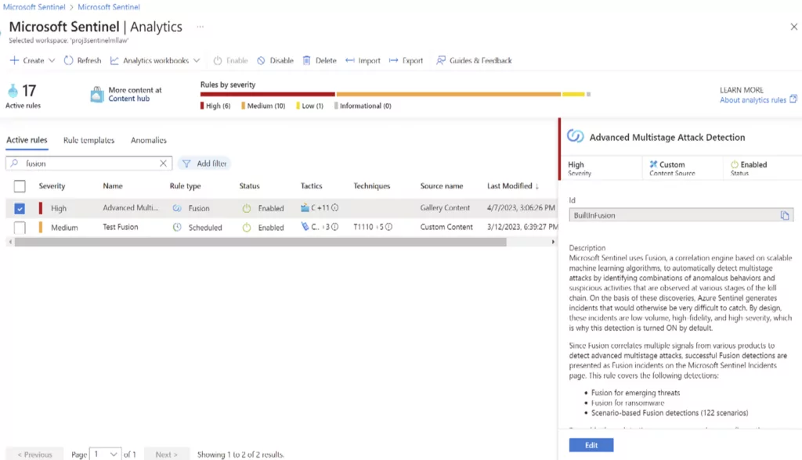This screenshot has width=802, height=460.
Task: Click the Fusion rule type icon
Action: [x=177, y=208]
